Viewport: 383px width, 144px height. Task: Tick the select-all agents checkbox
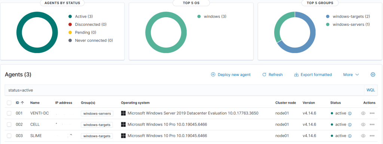pos(9,103)
